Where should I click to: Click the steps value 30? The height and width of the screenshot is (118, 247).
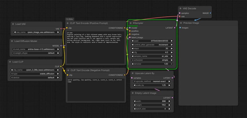(167, 49)
